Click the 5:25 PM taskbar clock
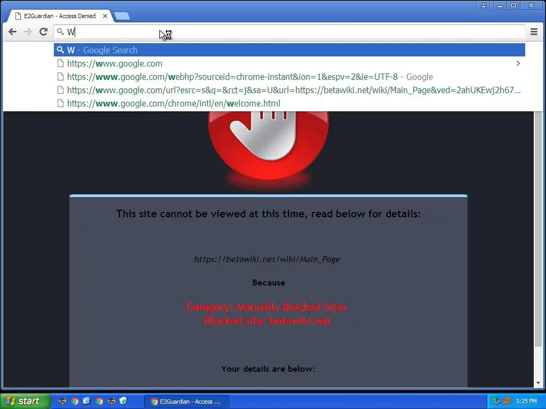Viewport: 546px width, 409px height. [x=526, y=402]
